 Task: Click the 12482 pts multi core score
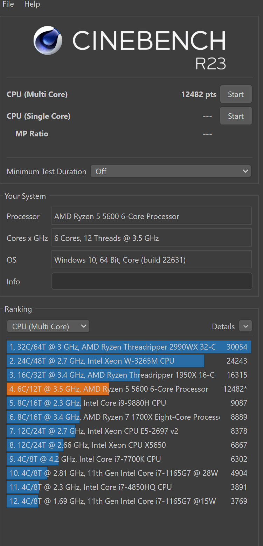coord(199,94)
